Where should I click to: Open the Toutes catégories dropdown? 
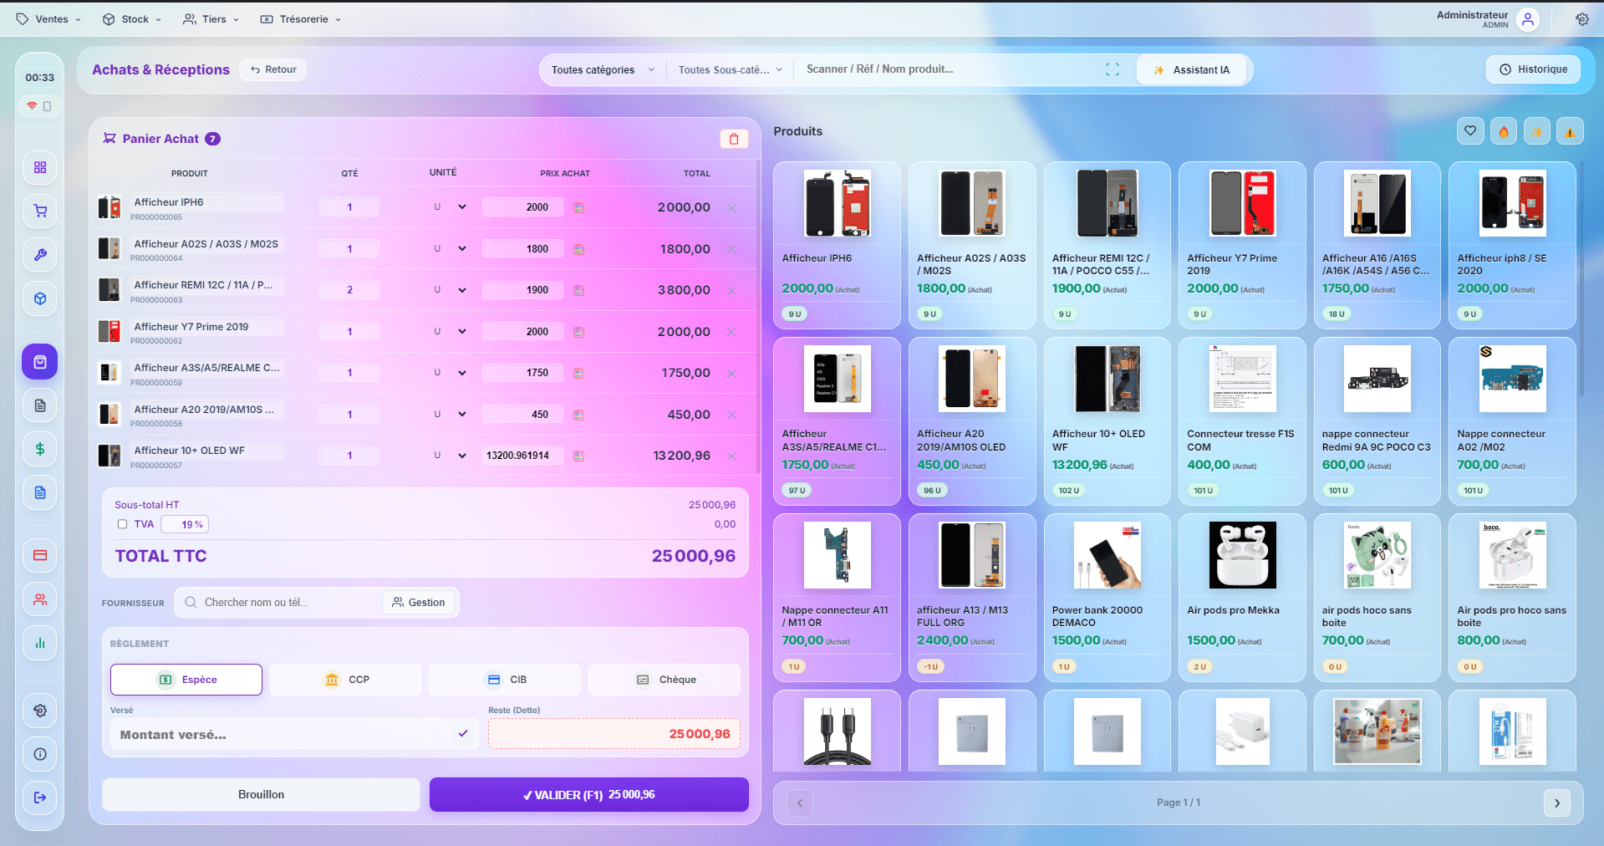coord(601,69)
